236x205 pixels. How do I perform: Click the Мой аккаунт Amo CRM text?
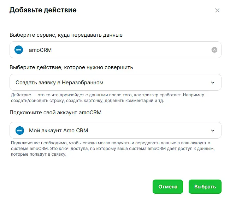point(58,131)
